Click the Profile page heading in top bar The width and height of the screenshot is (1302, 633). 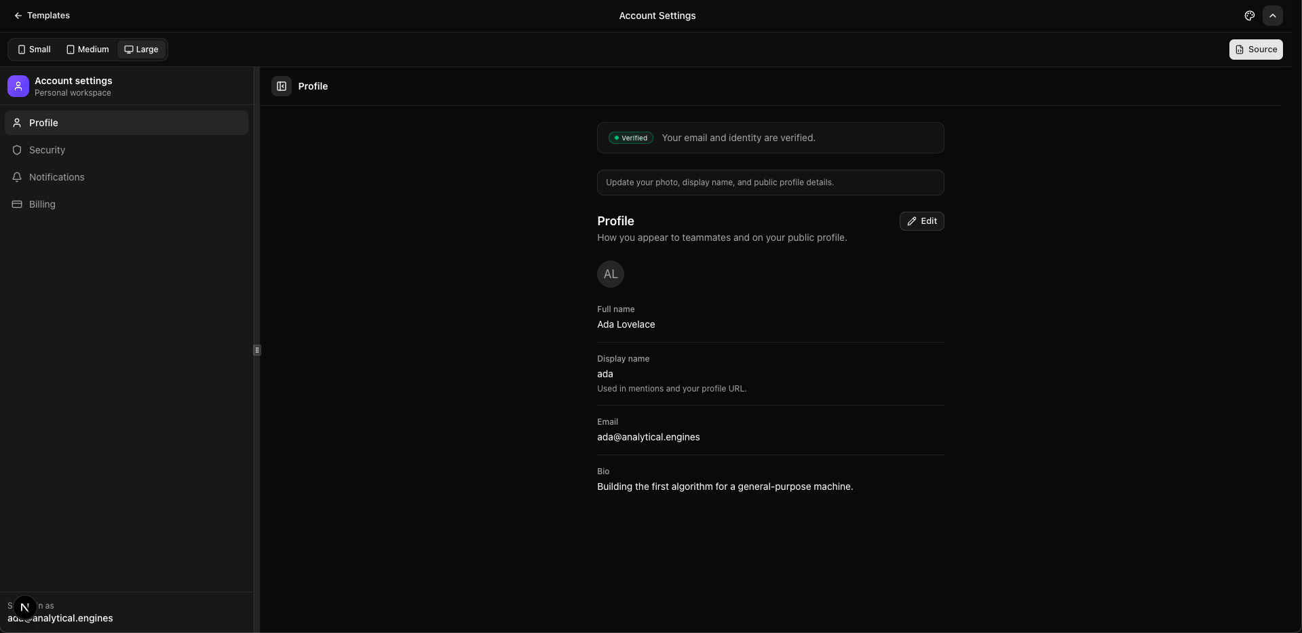tap(313, 86)
